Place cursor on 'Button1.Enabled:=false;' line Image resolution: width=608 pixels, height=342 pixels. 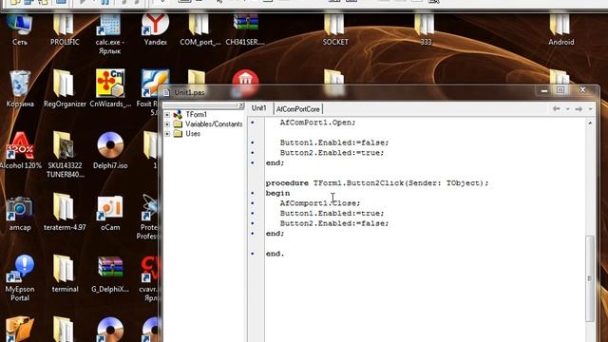pyautogui.click(x=334, y=142)
